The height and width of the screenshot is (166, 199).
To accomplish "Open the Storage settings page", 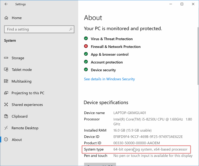I will tap(39, 58).
